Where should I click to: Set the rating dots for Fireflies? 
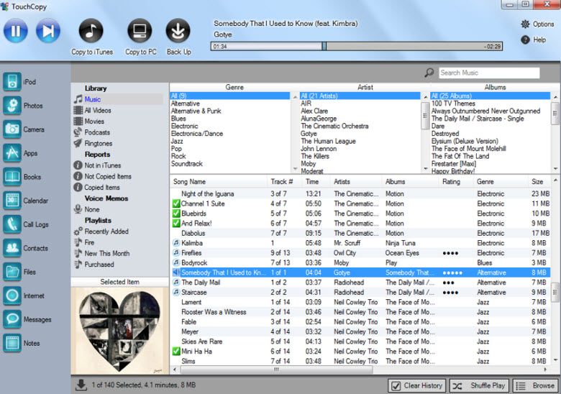(450, 253)
